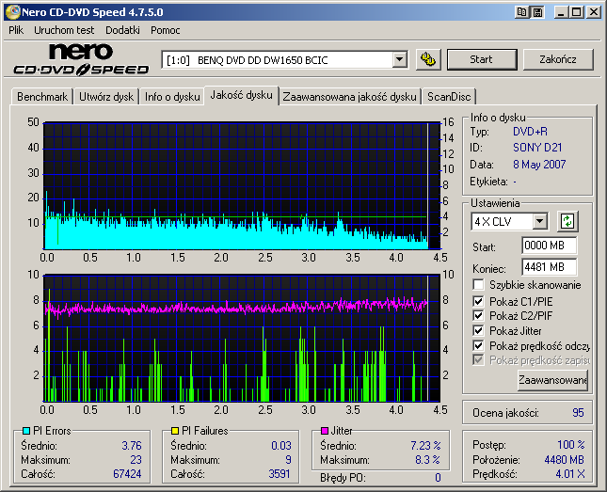Click the cyan PI Errors color swatch

(x=26, y=431)
